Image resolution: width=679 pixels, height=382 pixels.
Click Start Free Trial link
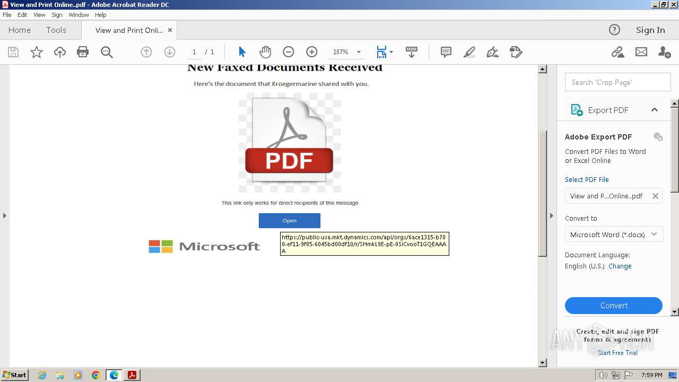tap(617, 353)
